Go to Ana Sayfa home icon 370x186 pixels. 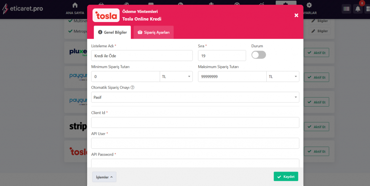pyautogui.click(x=75, y=5)
